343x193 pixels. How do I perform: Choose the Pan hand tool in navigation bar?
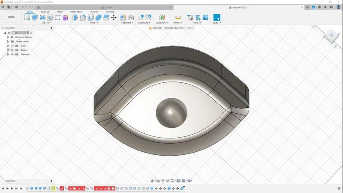tap(163, 181)
